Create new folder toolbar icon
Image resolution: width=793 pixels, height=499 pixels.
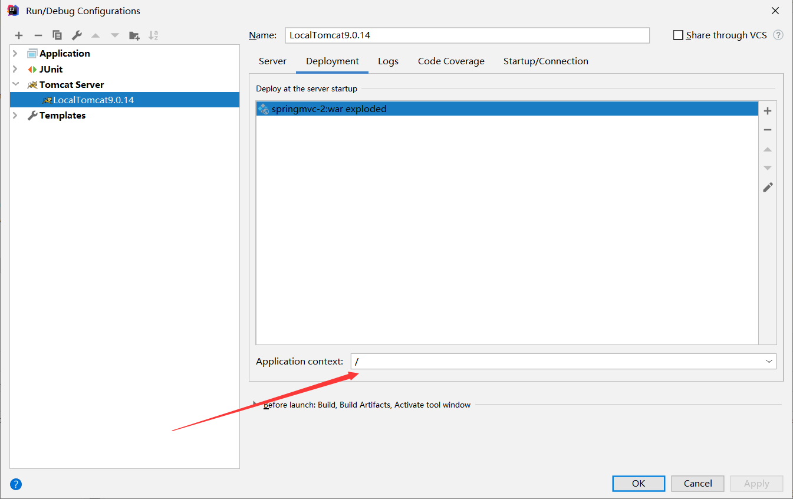click(134, 35)
